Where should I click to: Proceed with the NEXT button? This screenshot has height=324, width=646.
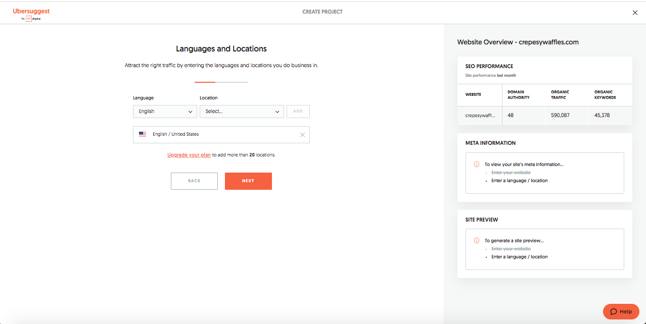[248, 181]
